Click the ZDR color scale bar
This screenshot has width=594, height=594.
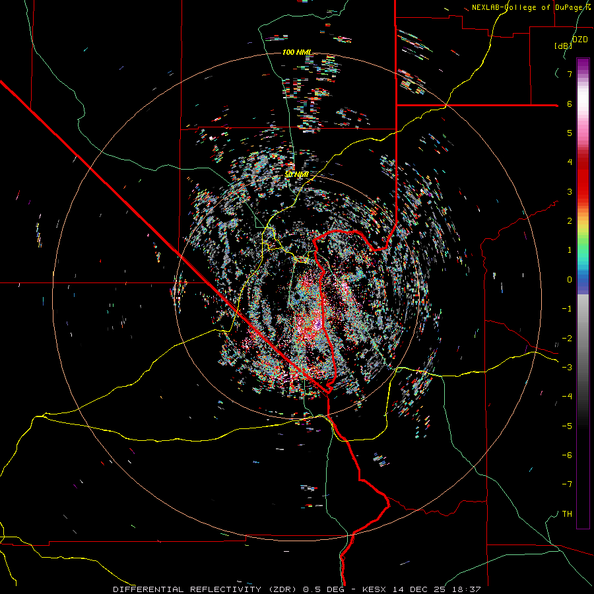[x=583, y=293]
